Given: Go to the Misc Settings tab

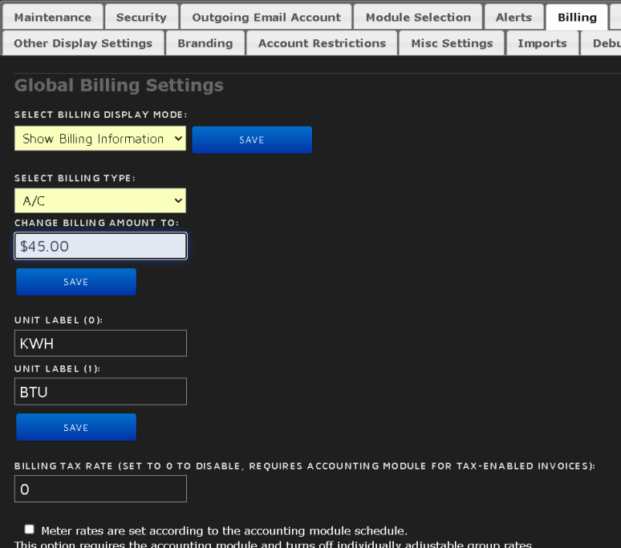Looking at the screenshot, I should [452, 43].
